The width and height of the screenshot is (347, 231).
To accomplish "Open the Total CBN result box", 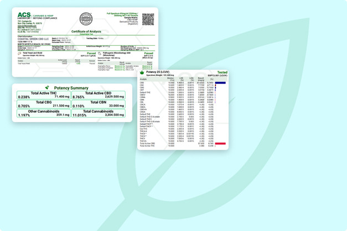I will pyautogui.click(x=99, y=104).
